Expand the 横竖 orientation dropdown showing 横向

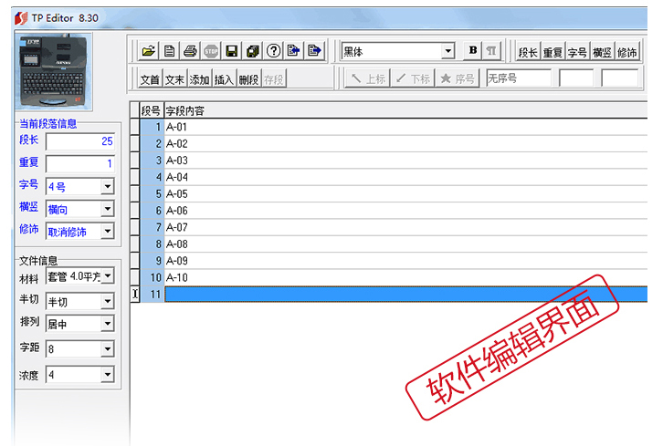point(107,210)
